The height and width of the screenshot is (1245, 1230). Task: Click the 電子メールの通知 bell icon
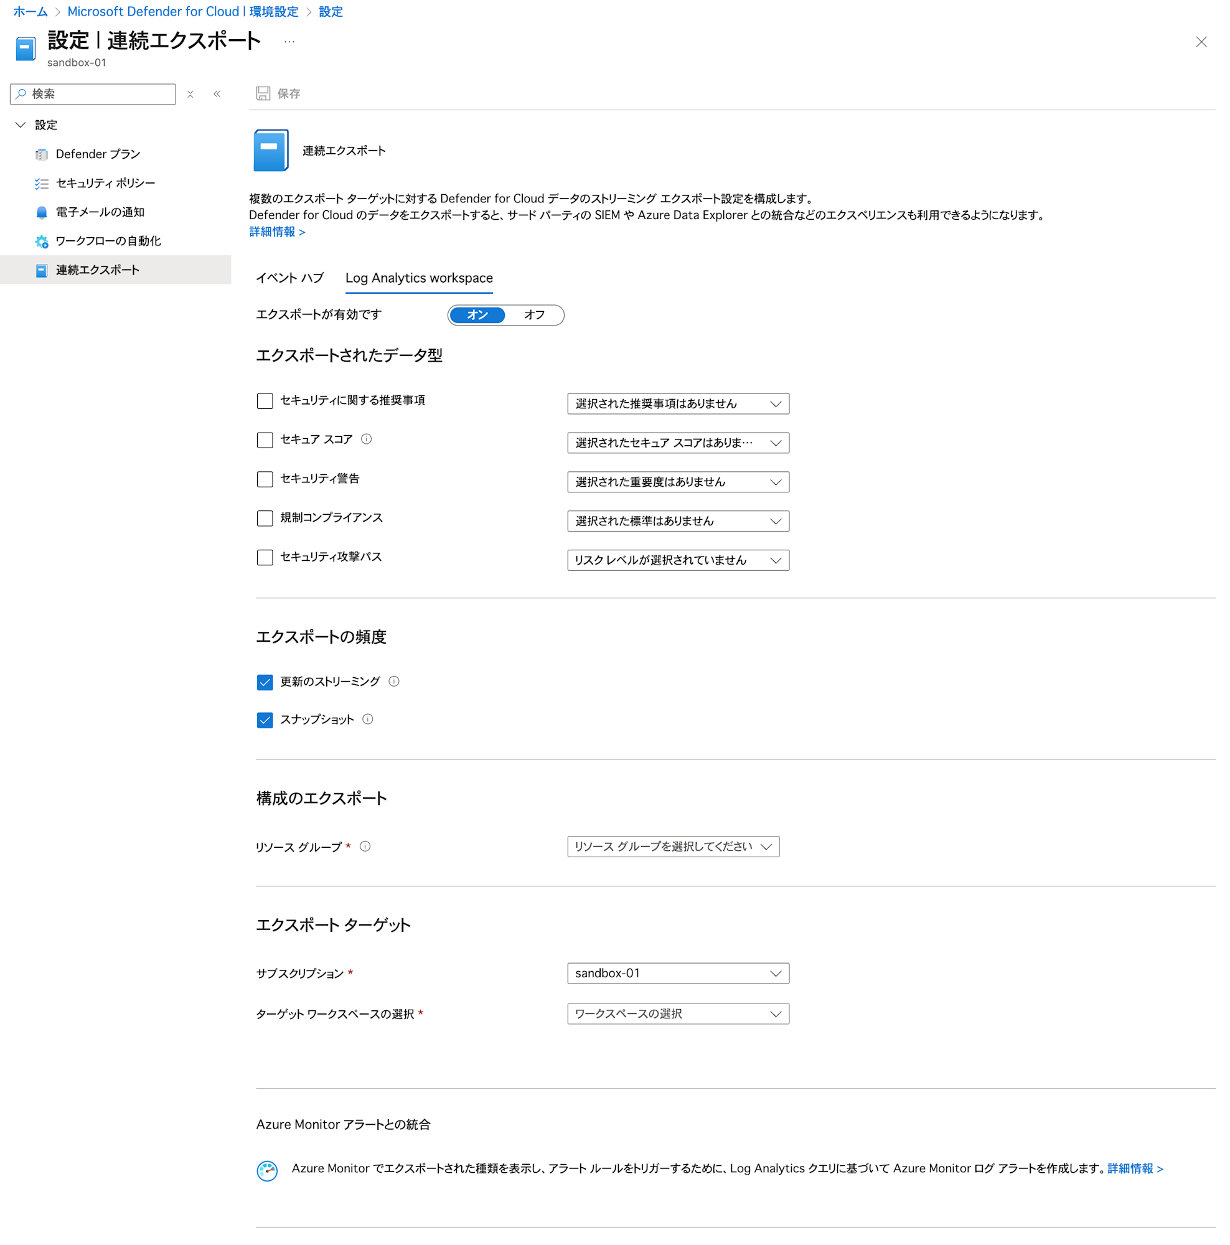pyautogui.click(x=42, y=213)
